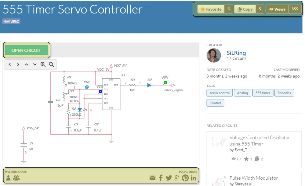305x186 pixels.
Task: Open the circuit with OPEN CIRCUIT button
Action: point(26,51)
